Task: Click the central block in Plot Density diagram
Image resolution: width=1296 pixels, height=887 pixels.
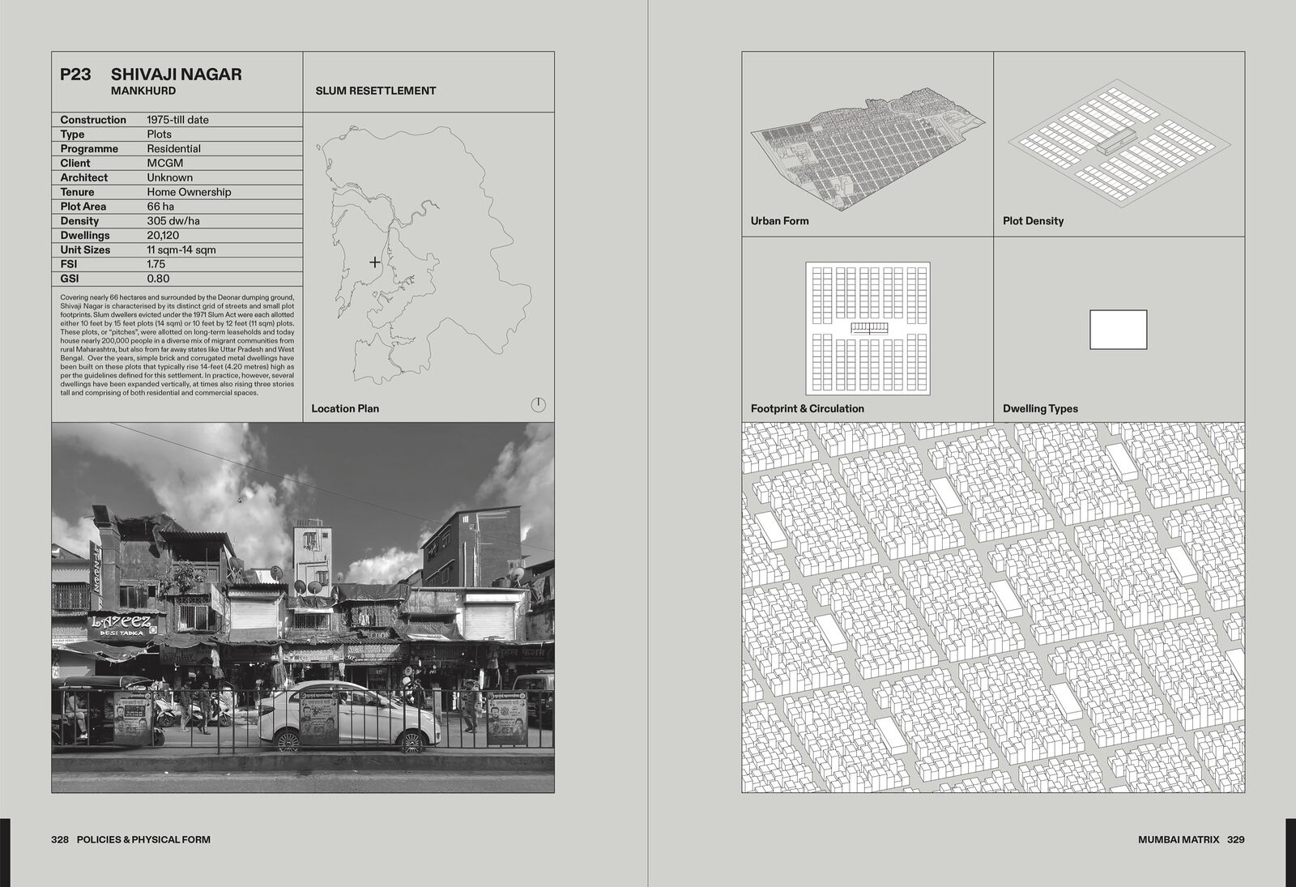Action: pyautogui.click(x=1117, y=144)
